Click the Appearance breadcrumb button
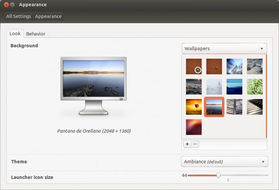The height and width of the screenshot is (190, 279). [x=48, y=16]
